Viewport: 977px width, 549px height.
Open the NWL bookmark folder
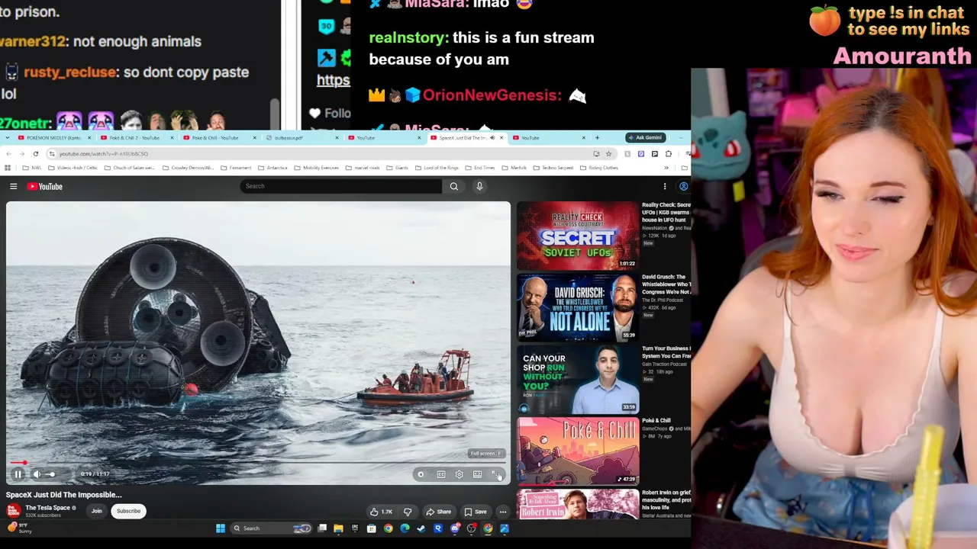[31, 168]
